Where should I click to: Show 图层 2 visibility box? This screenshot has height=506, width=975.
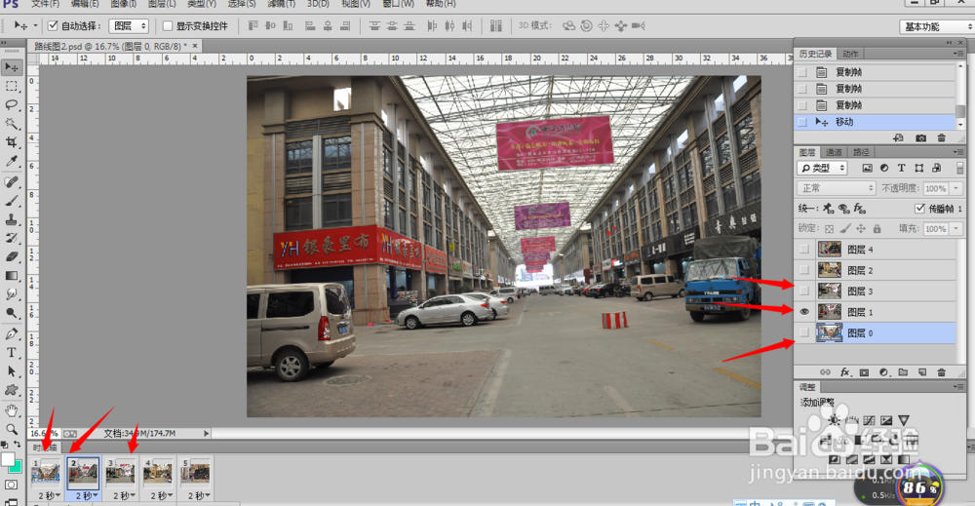[804, 270]
